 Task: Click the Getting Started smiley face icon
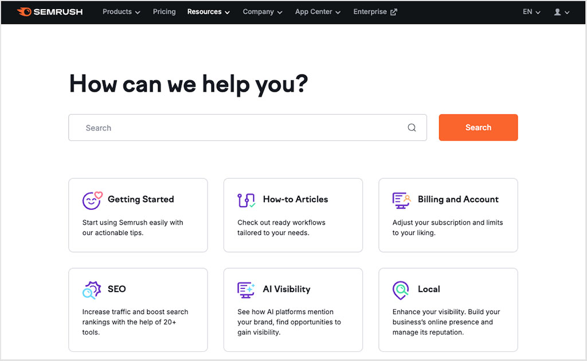pos(92,199)
